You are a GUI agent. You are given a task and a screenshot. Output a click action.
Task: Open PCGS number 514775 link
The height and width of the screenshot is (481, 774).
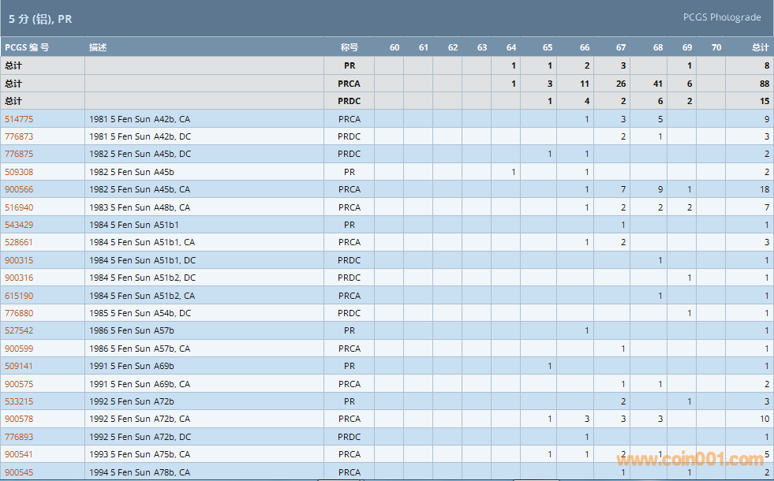(19, 119)
